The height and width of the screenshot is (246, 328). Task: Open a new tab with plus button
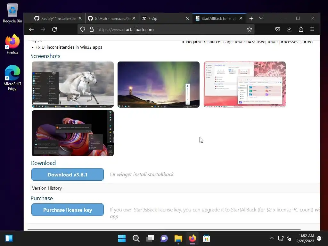point(251,18)
